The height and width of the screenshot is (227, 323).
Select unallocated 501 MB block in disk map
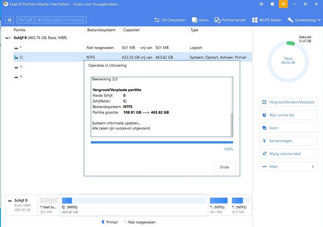click(49, 205)
